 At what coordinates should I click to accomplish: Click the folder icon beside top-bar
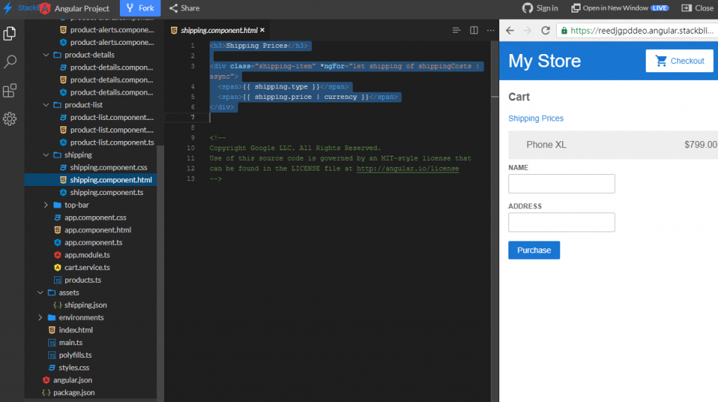click(x=57, y=205)
